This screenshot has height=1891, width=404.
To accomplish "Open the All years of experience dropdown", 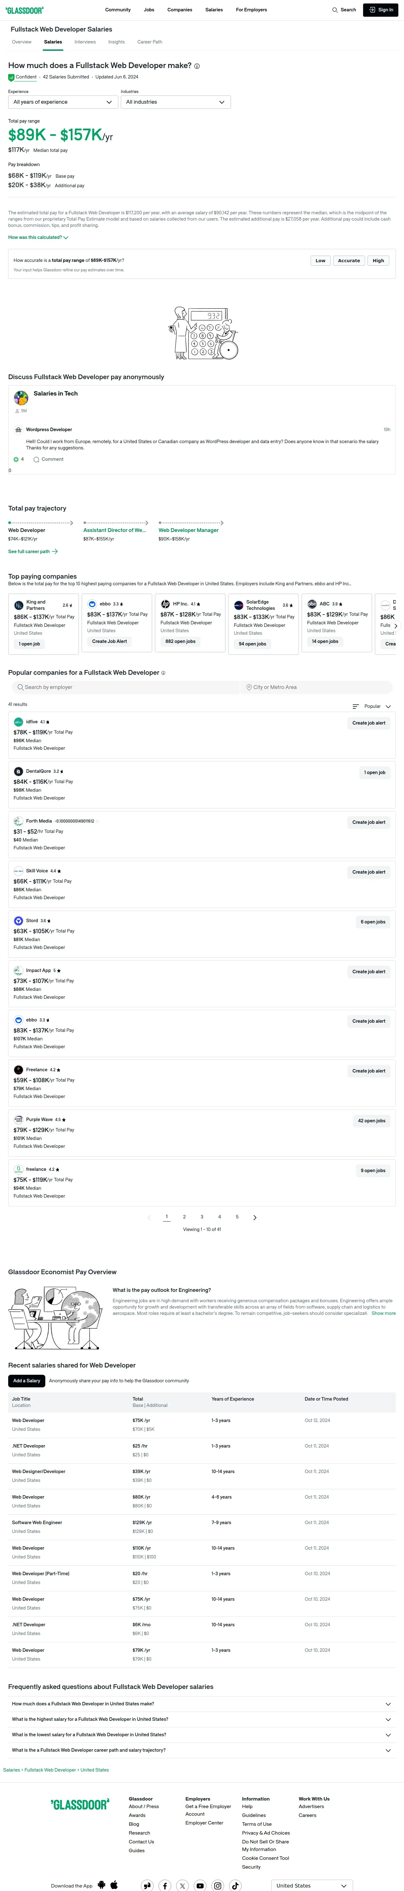I will (x=62, y=102).
